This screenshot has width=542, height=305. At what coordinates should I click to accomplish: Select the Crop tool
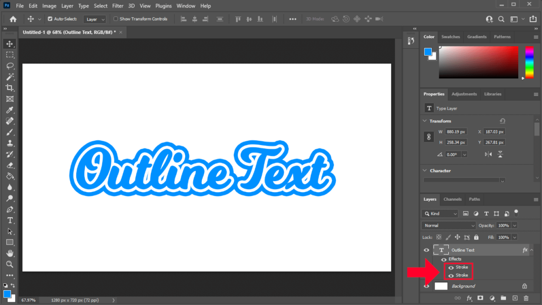pyautogui.click(x=10, y=88)
